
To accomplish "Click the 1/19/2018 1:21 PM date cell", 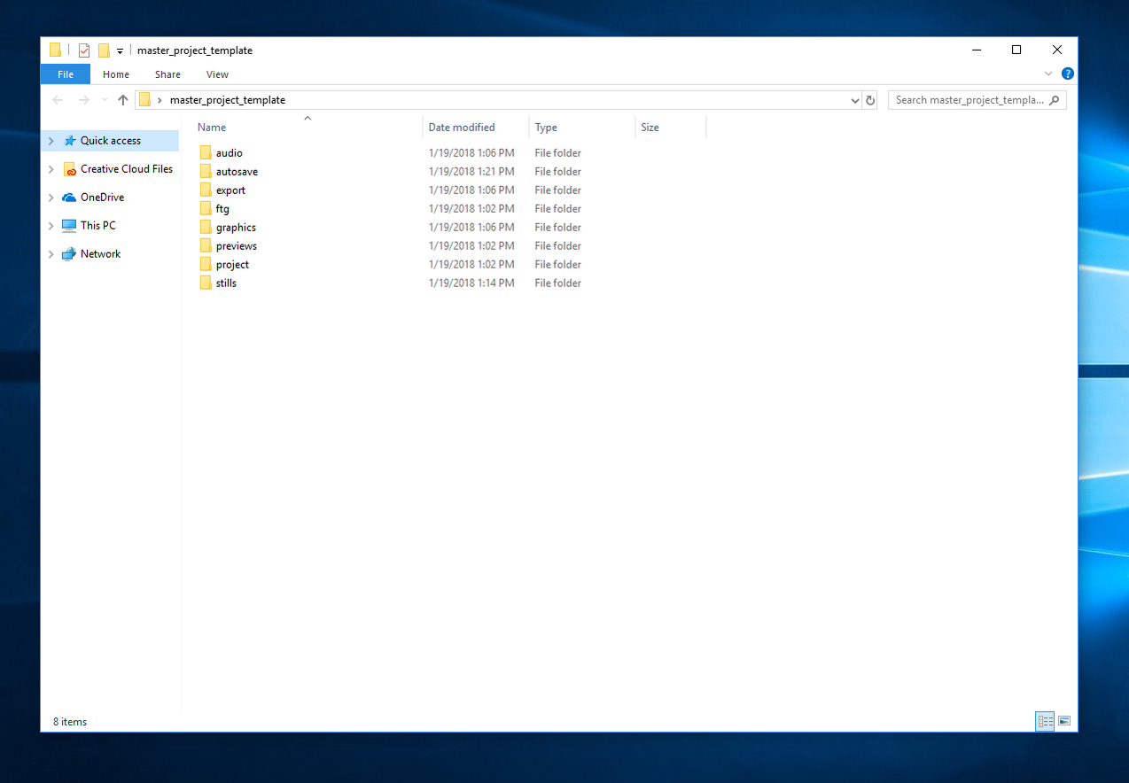I will 471,172.
